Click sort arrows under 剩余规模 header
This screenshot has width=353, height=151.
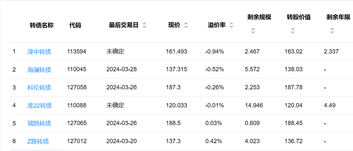[x=253, y=31]
